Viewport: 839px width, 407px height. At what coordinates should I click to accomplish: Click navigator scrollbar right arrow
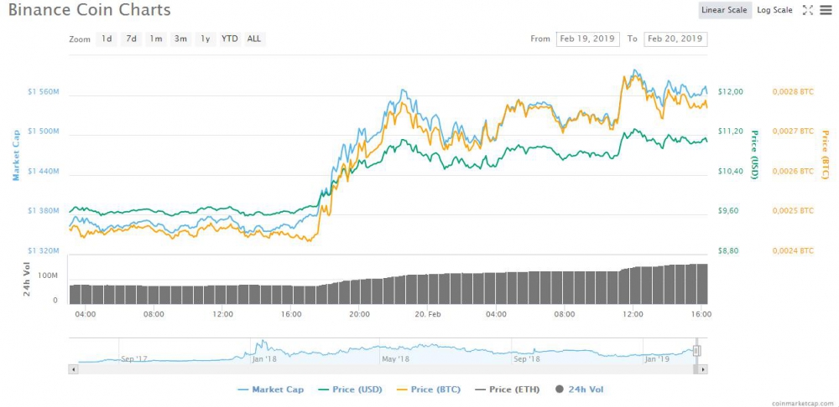(x=703, y=369)
